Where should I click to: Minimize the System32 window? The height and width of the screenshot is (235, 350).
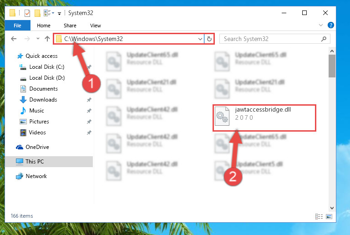(x=284, y=13)
